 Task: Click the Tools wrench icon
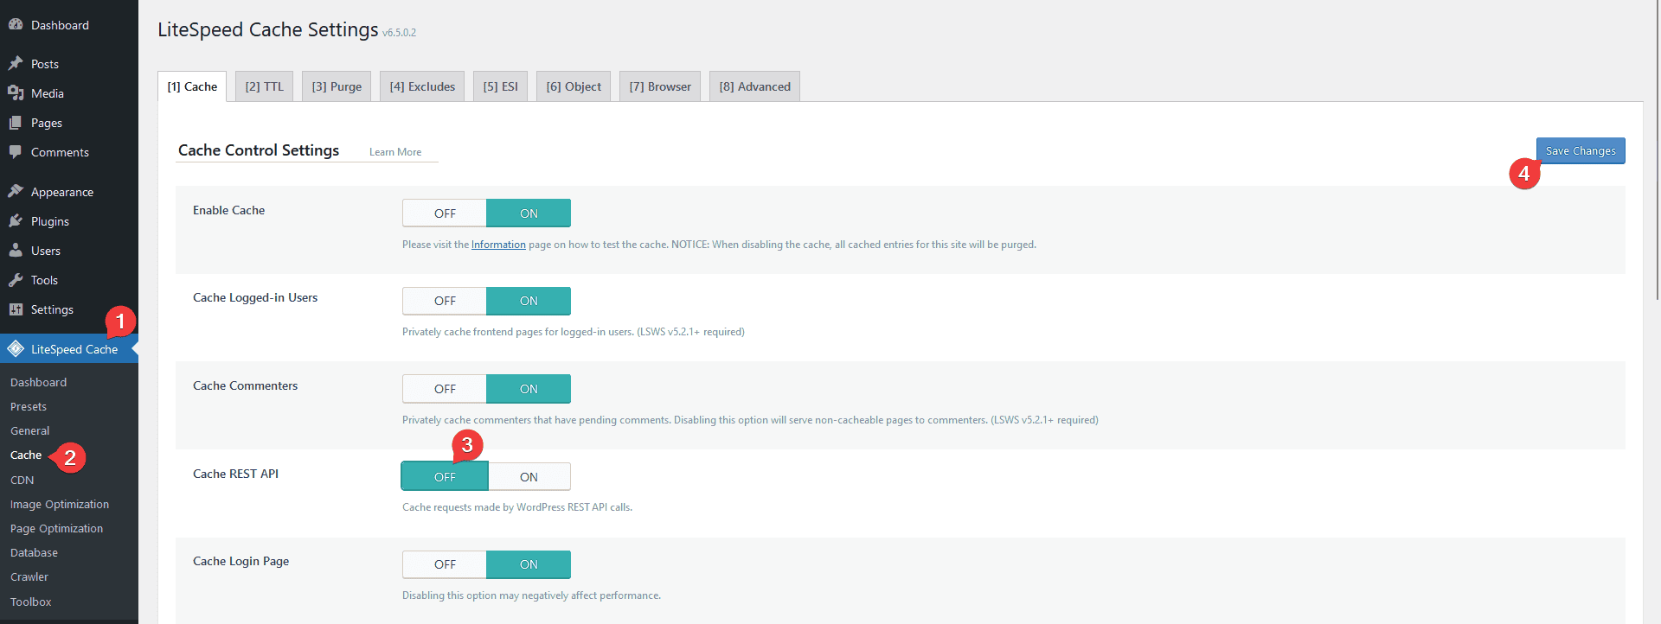click(16, 280)
